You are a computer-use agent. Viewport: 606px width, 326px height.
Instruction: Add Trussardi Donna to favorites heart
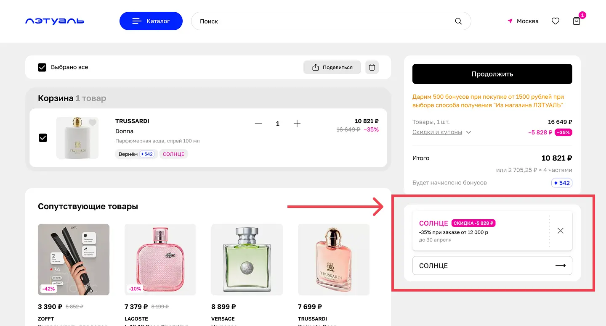click(x=93, y=123)
